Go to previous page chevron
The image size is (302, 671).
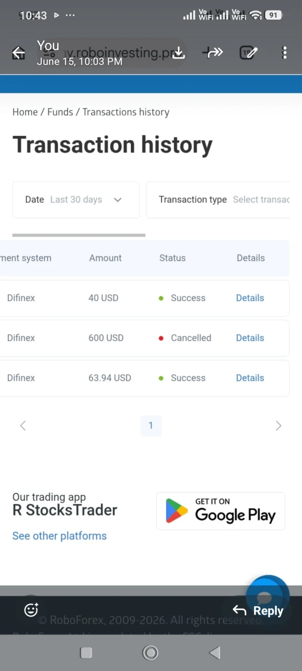tap(23, 426)
